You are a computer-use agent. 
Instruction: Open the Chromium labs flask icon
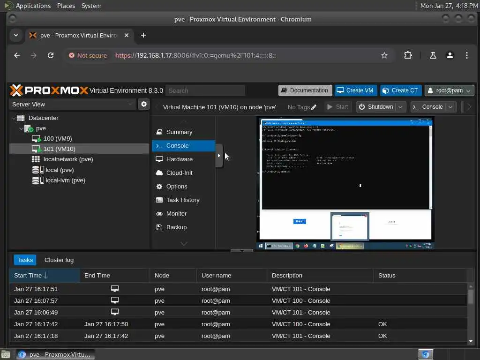(x=433, y=55)
